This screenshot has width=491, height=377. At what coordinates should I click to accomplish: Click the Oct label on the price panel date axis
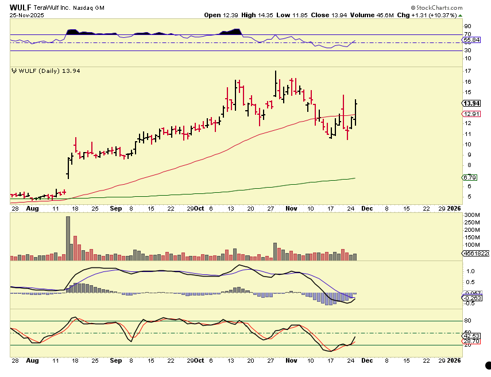199,208
